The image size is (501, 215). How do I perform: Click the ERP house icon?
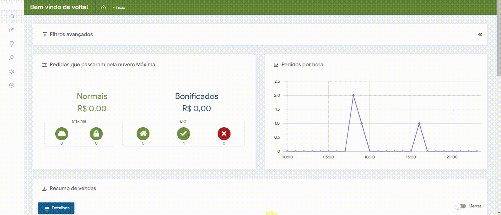click(x=143, y=134)
